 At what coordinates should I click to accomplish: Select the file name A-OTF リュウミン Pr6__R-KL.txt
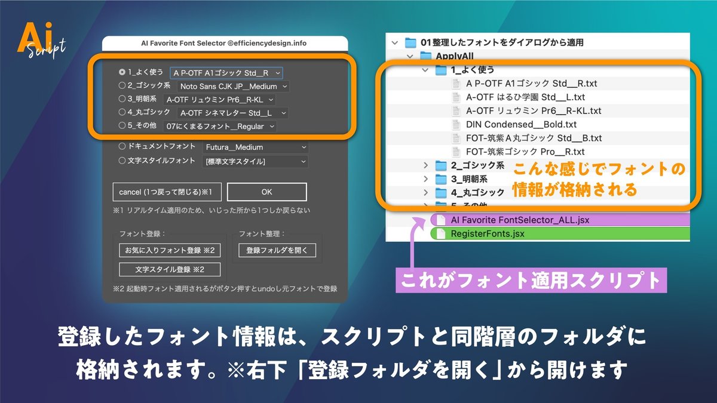pos(534,110)
